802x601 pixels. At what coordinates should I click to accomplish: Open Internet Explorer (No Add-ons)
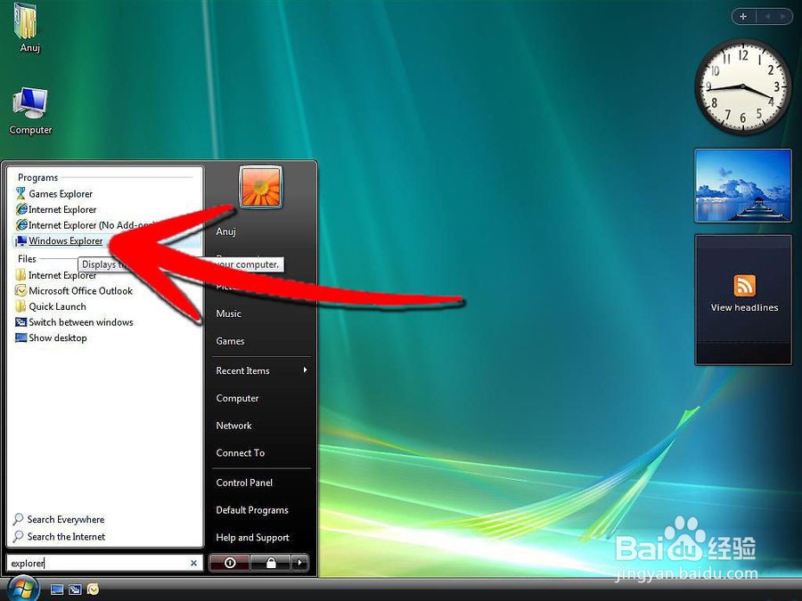coord(85,225)
